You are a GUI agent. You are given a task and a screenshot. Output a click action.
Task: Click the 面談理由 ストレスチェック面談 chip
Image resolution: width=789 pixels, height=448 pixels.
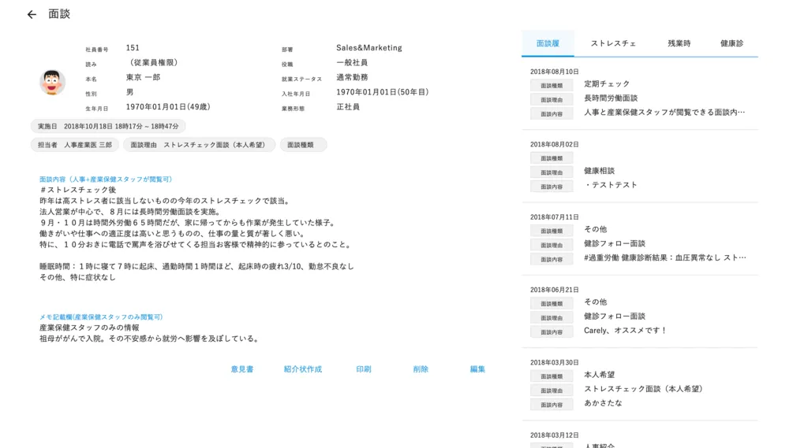tap(199, 145)
